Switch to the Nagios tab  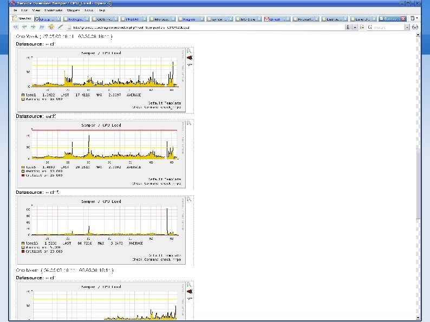click(191, 19)
